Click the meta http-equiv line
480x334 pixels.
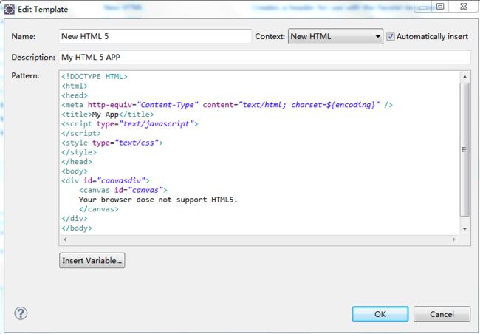(x=227, y=105)
